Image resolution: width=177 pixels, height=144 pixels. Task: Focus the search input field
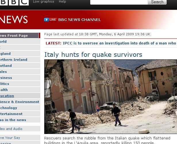pyautogui.click(x=119, y=2)
